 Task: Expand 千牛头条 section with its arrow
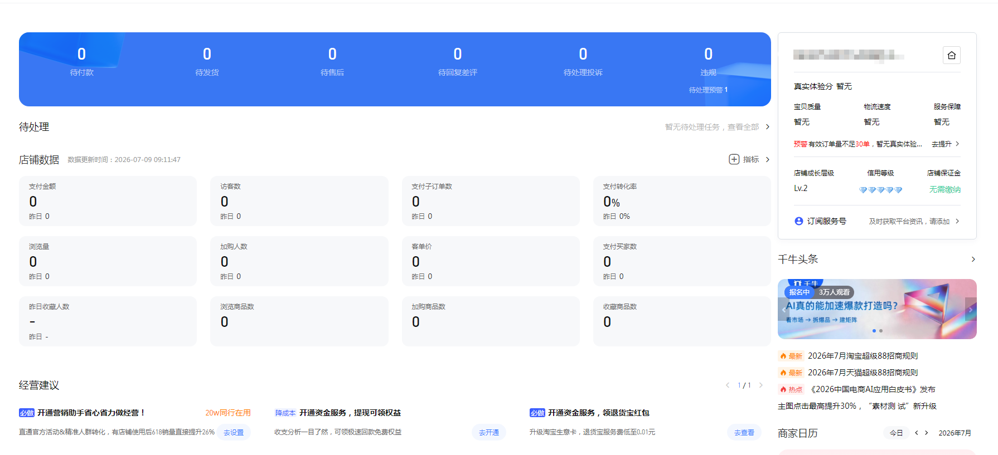[x=973, y=259]
